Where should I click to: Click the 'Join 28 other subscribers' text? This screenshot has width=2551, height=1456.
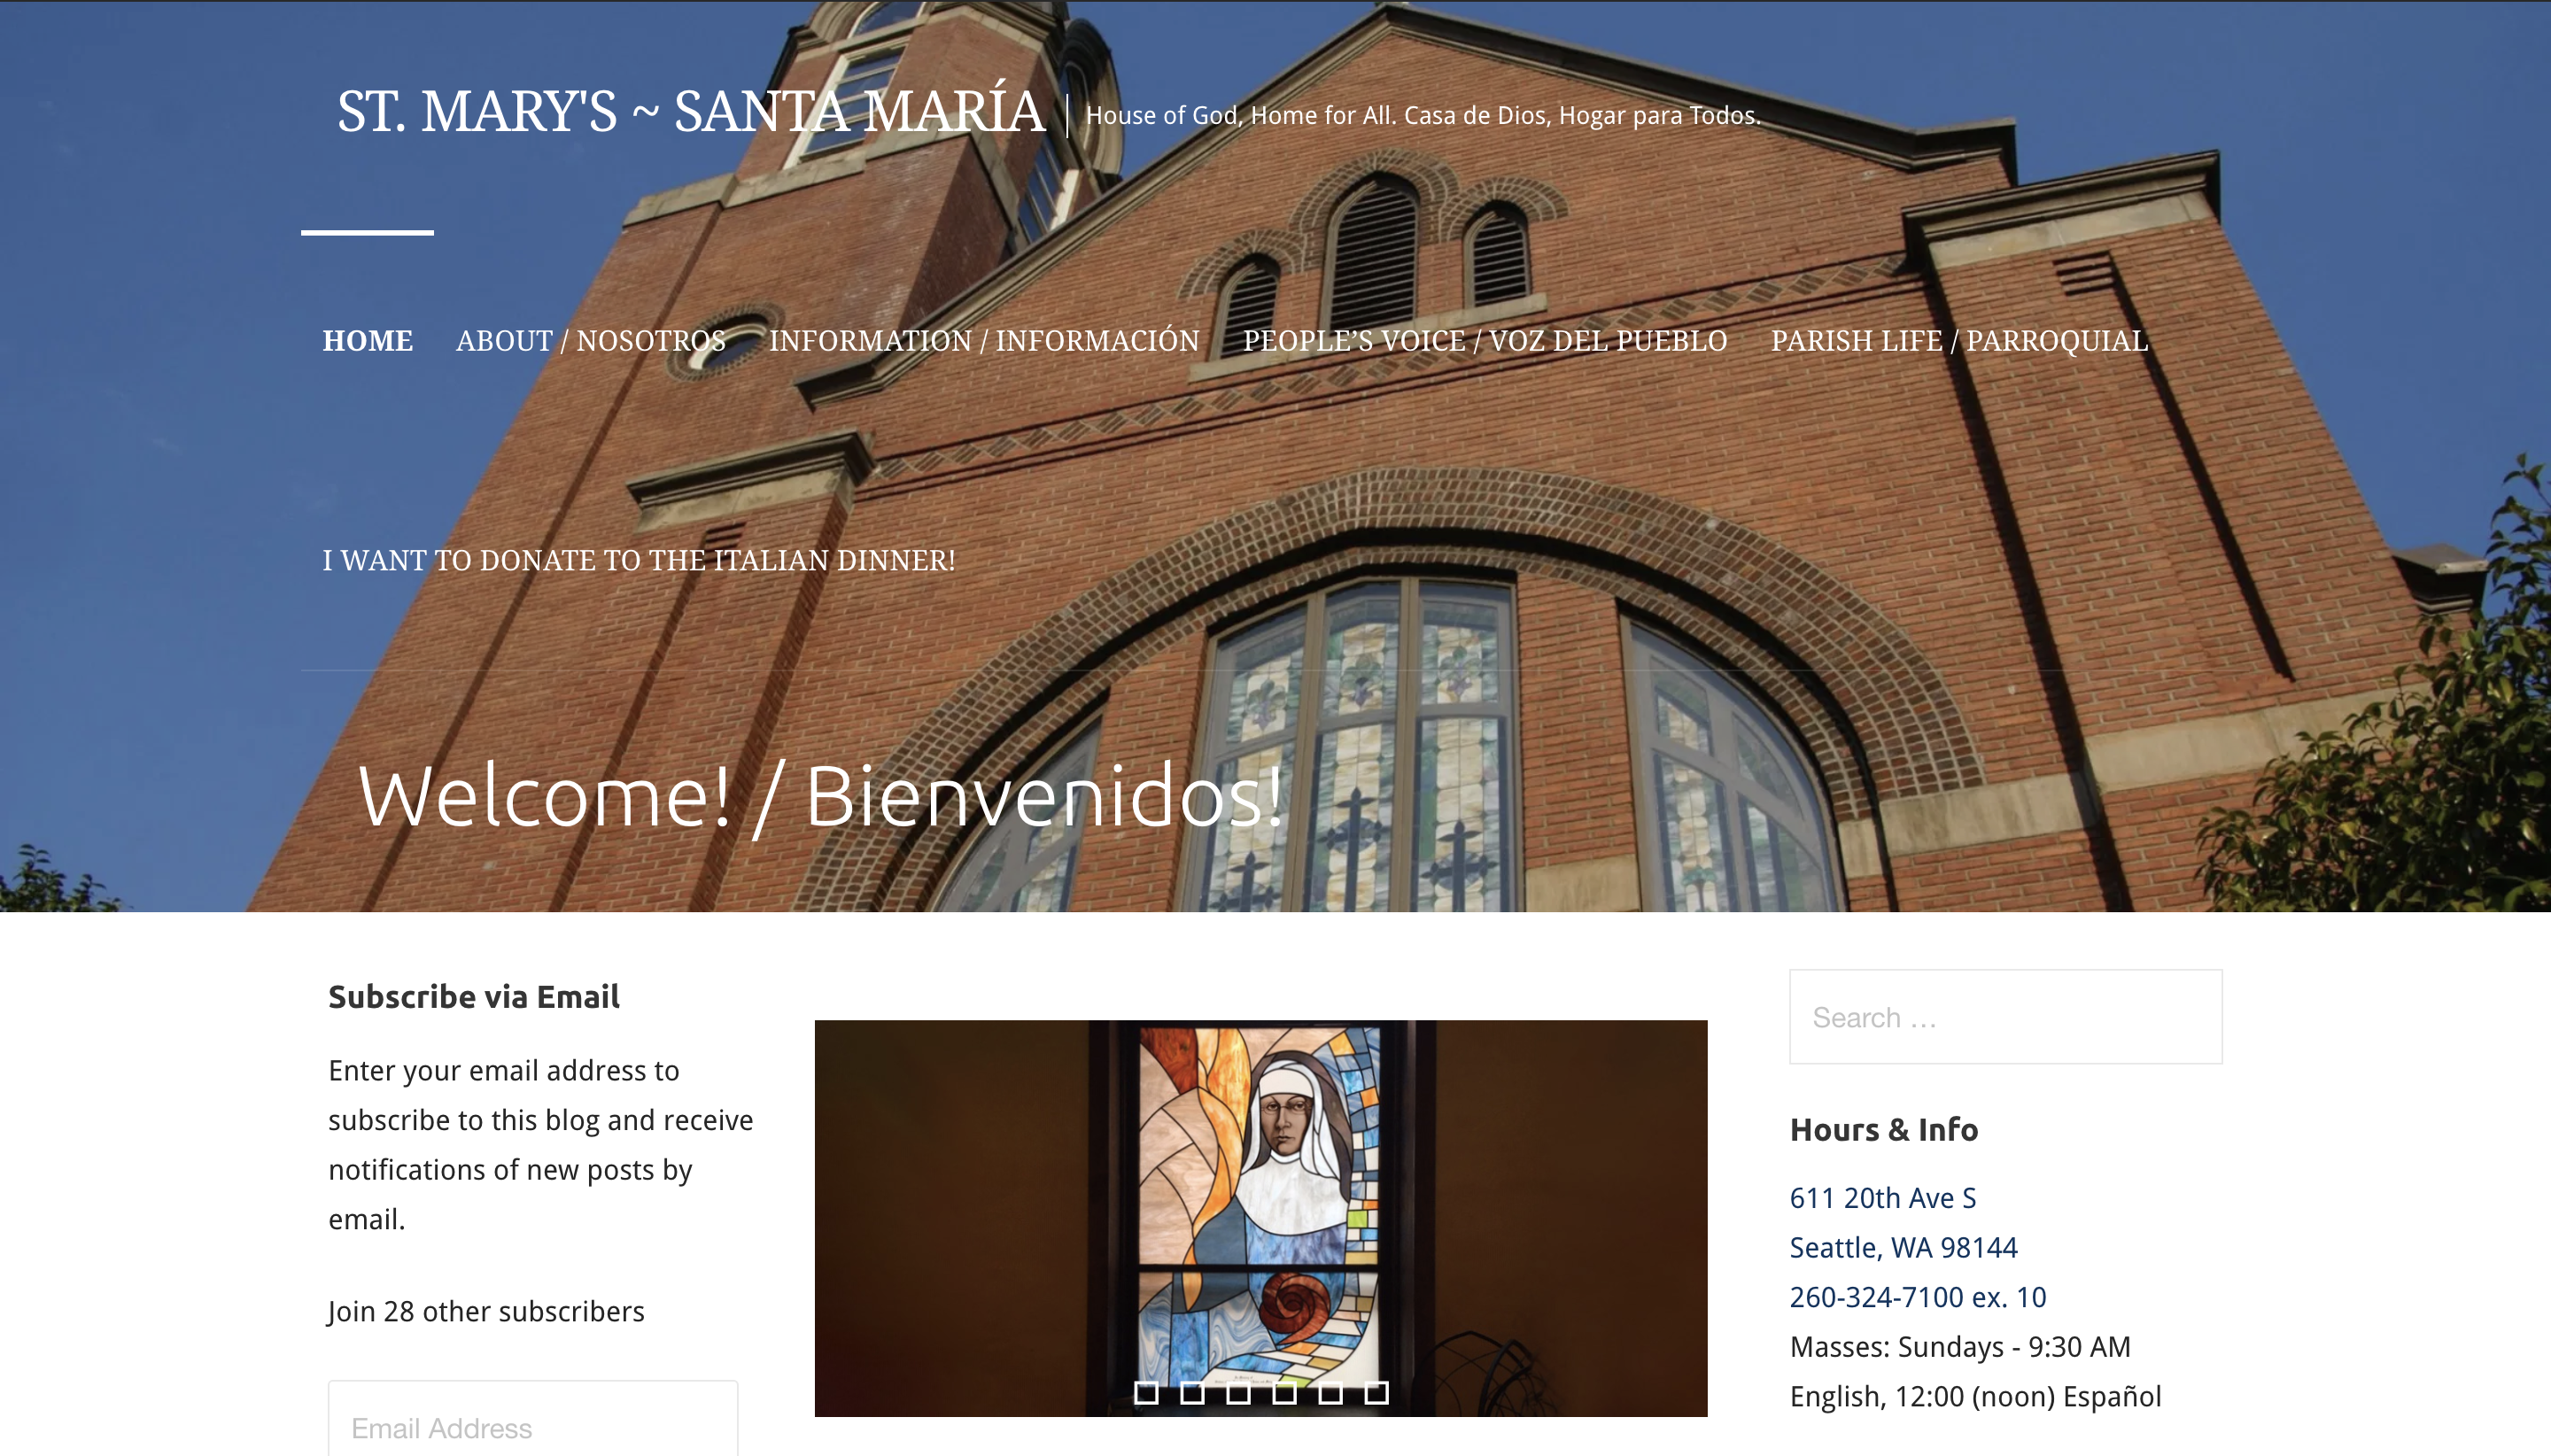(x=486, y=1312)
